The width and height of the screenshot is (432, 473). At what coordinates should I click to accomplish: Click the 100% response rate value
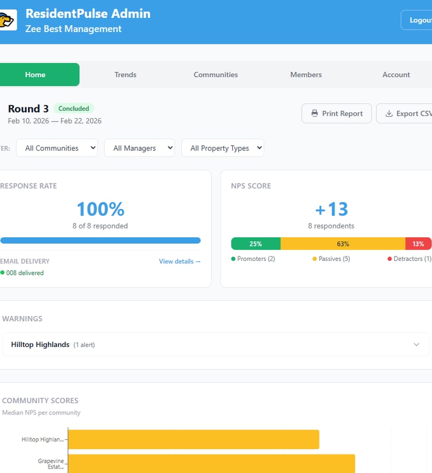(101, 209)
